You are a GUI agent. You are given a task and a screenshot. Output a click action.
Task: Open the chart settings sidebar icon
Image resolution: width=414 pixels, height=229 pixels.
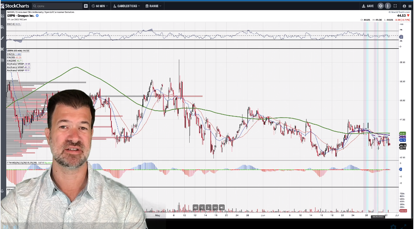(x=2, y=16)
